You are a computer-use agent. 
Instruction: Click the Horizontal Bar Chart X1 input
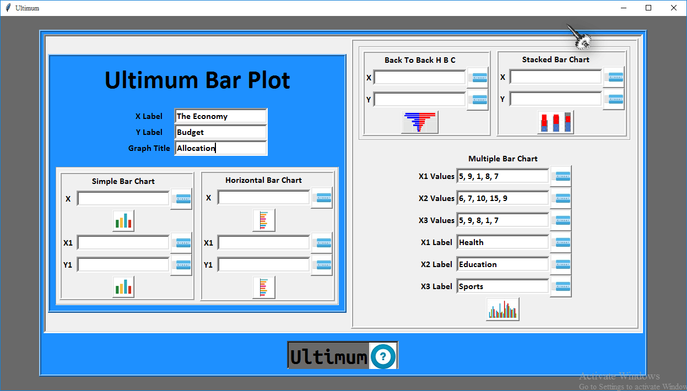pos(264,243)
